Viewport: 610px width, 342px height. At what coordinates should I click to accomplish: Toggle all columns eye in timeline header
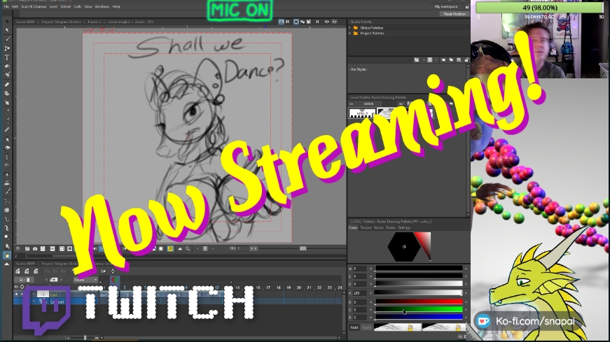click(x=16, y=287)
